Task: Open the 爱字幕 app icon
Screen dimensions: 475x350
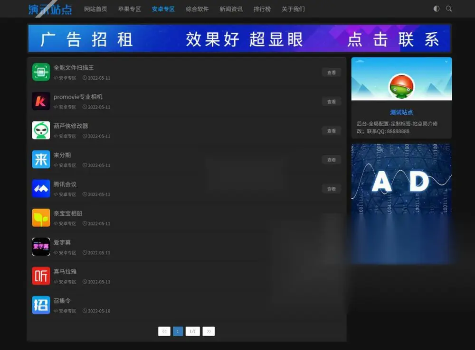Action: pyautogui.click(x=41, y=247)
